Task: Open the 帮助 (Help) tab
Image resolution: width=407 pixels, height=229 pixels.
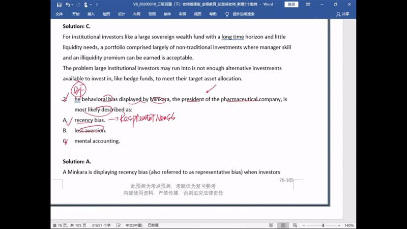Action: [213, 14]
